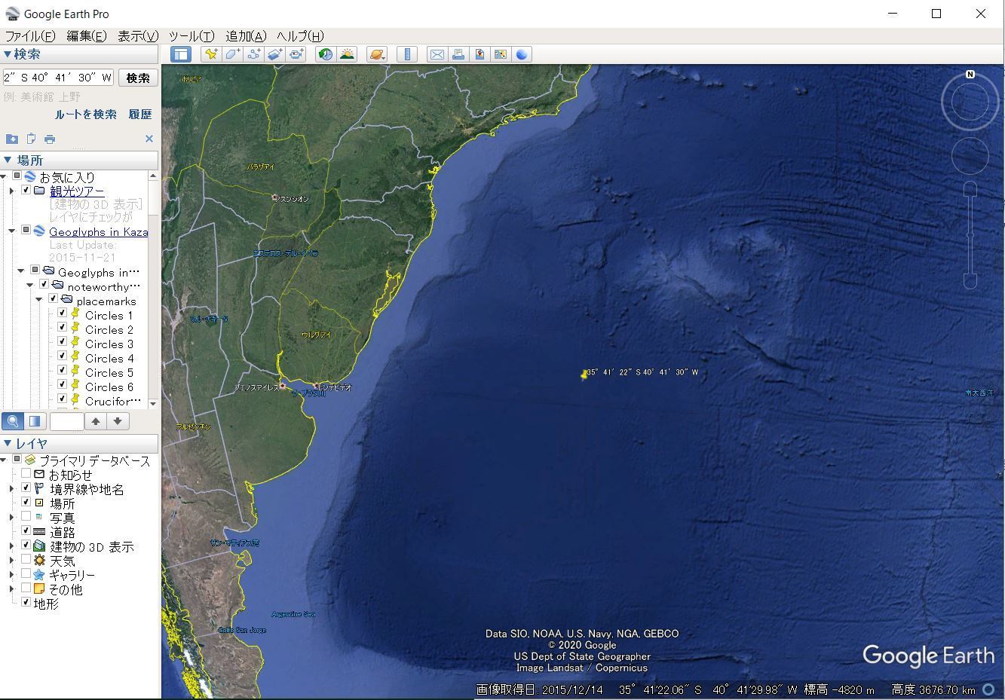
Task: Move item up arrow button
Action: click(x=96, y=421)
